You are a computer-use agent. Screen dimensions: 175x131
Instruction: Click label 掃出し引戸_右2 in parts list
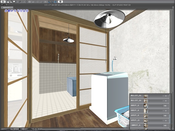[x=136, y=96]
